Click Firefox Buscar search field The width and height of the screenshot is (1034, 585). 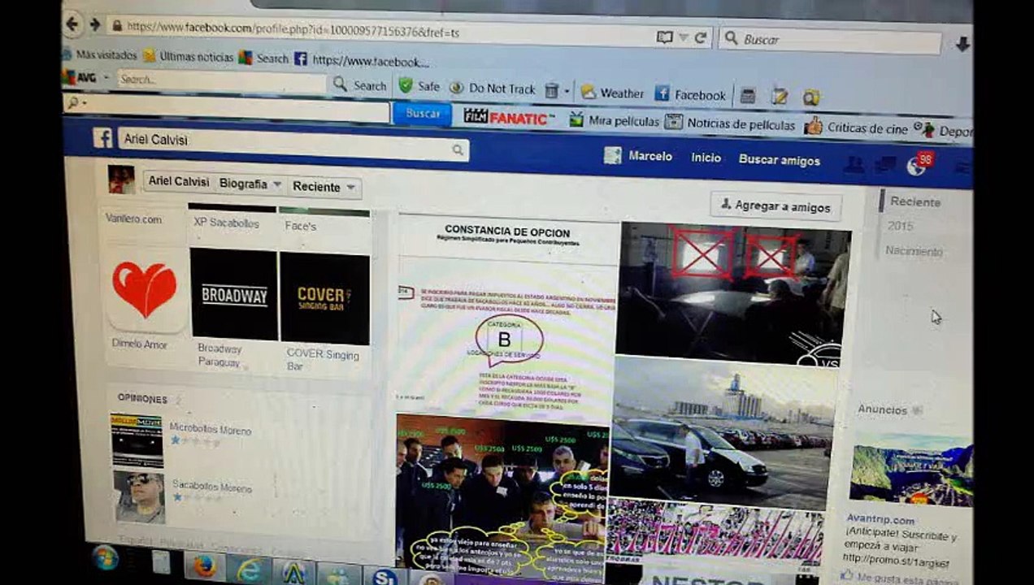830,41
